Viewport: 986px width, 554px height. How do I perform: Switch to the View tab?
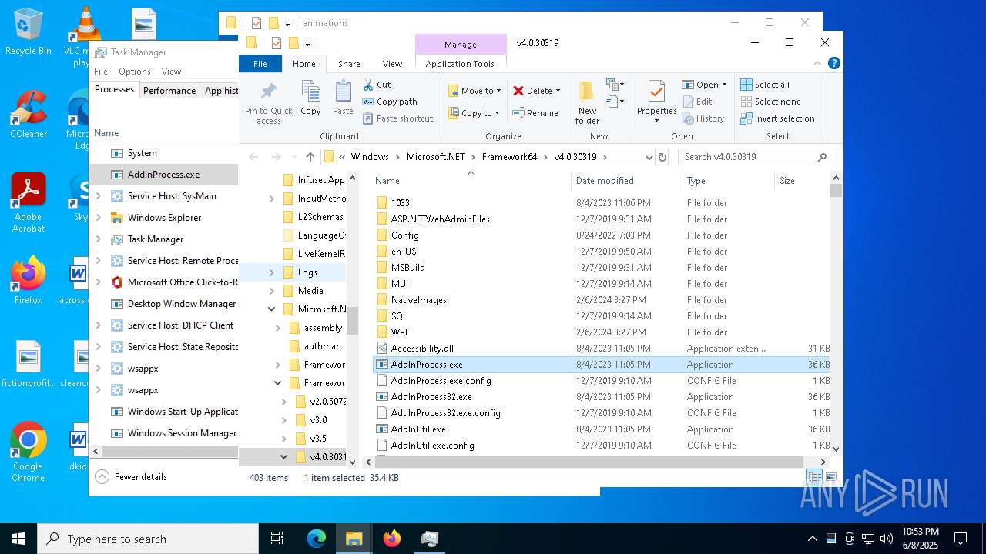coord(392,64)
